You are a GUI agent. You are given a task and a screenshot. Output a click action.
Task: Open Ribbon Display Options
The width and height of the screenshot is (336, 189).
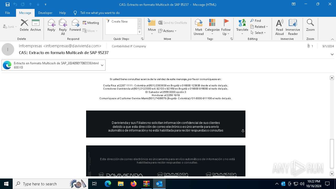tap(294, 4)
